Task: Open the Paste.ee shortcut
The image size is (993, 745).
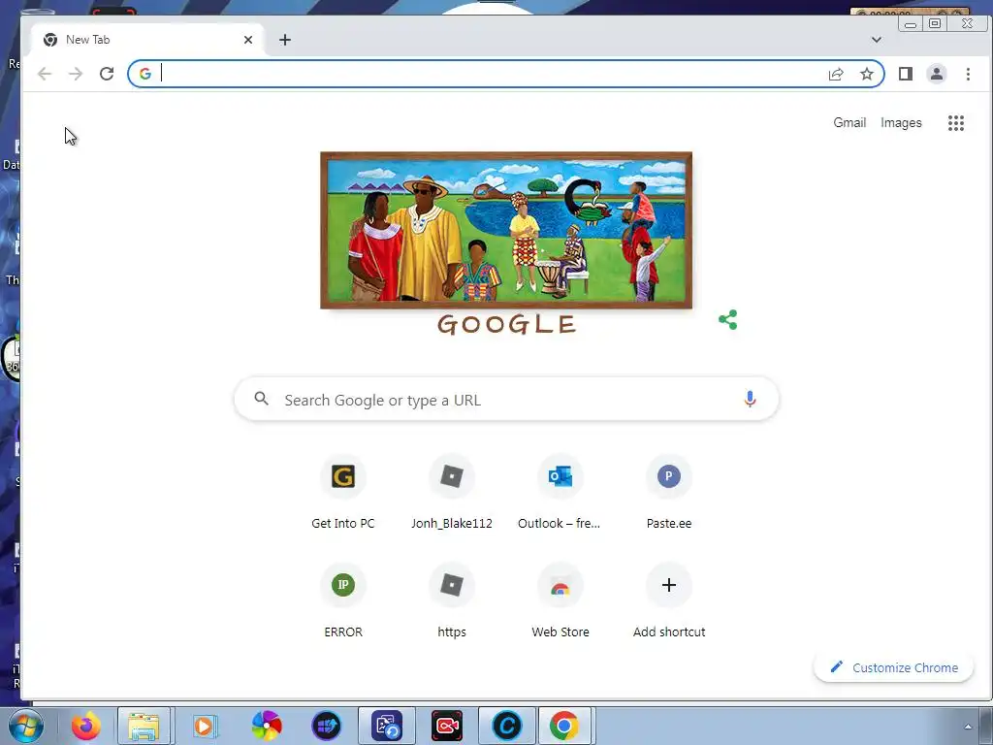Action: tap(669, 493)
